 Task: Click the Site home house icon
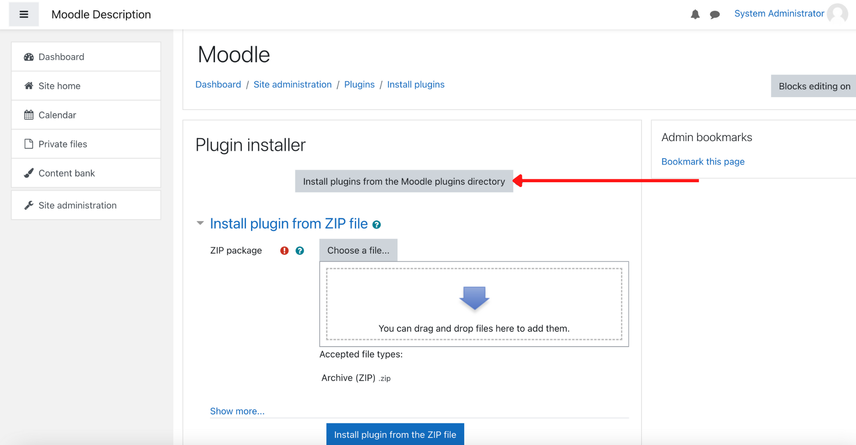click(x=29, y=86)
